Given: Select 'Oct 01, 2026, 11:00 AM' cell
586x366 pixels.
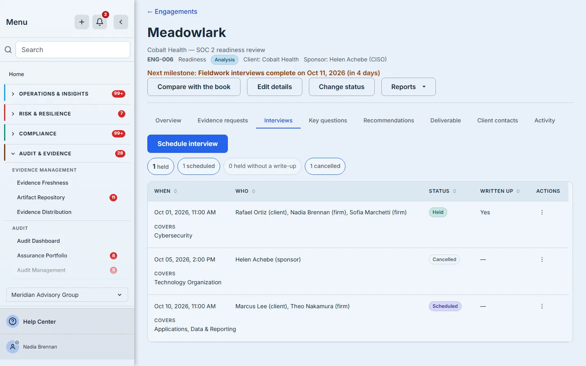Looking at the screenshot, I should (185, 212).
